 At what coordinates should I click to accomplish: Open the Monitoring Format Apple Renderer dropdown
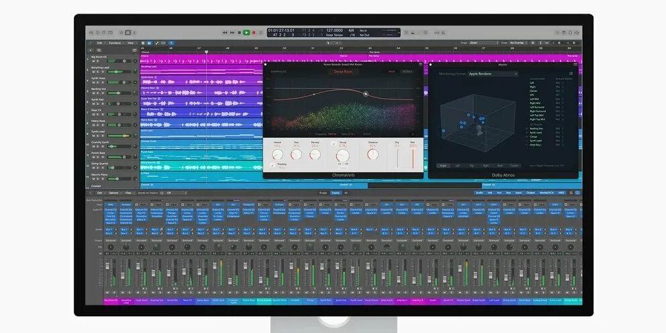pos(493,74)
